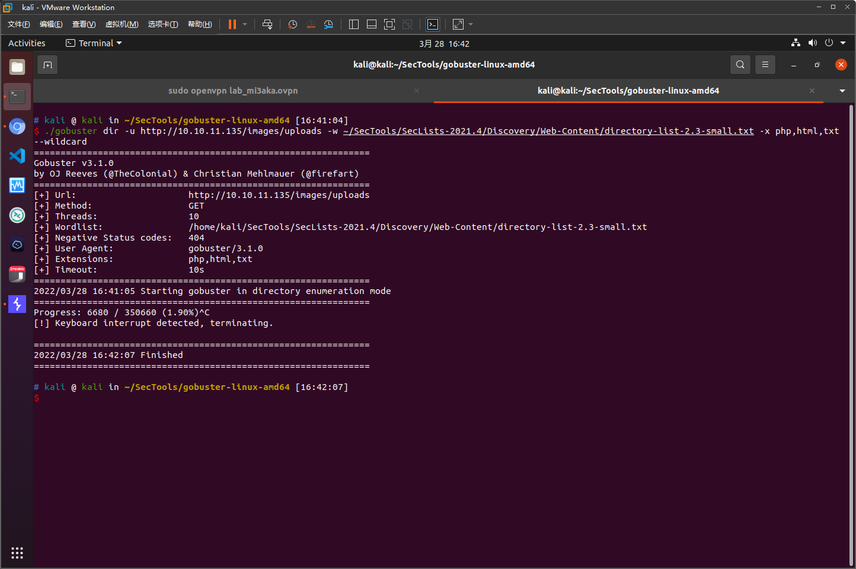The height and width of the screenshot is (569, 856).
Task: Click the Activities button
Action: (27, 43)
